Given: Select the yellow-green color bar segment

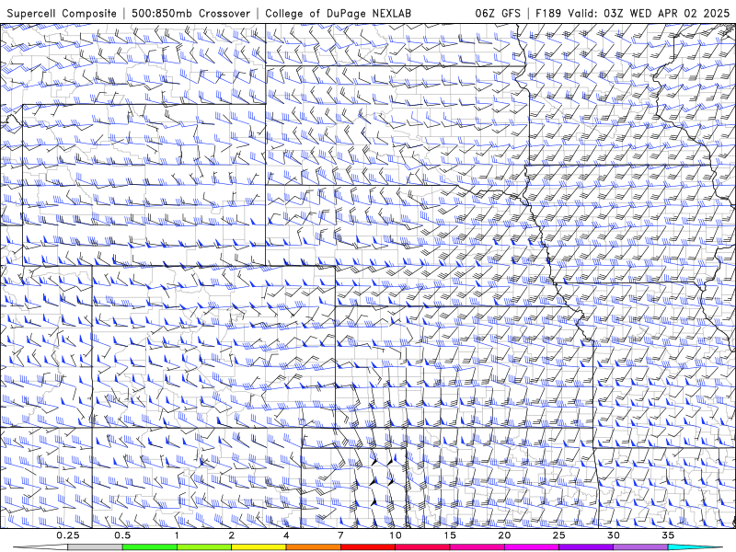Looking at the screenshot, I should (204, 547).
